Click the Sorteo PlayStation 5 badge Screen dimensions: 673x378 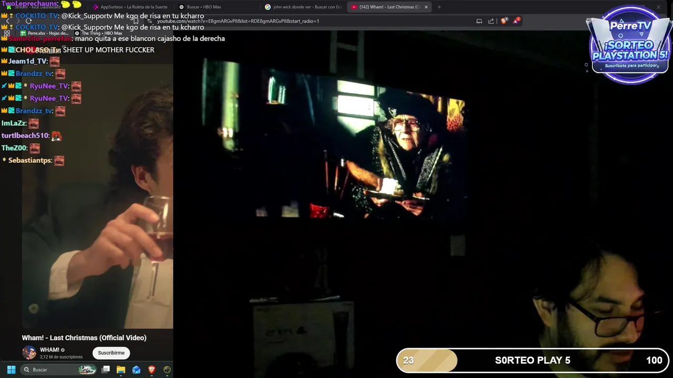[x=630, y=45]
